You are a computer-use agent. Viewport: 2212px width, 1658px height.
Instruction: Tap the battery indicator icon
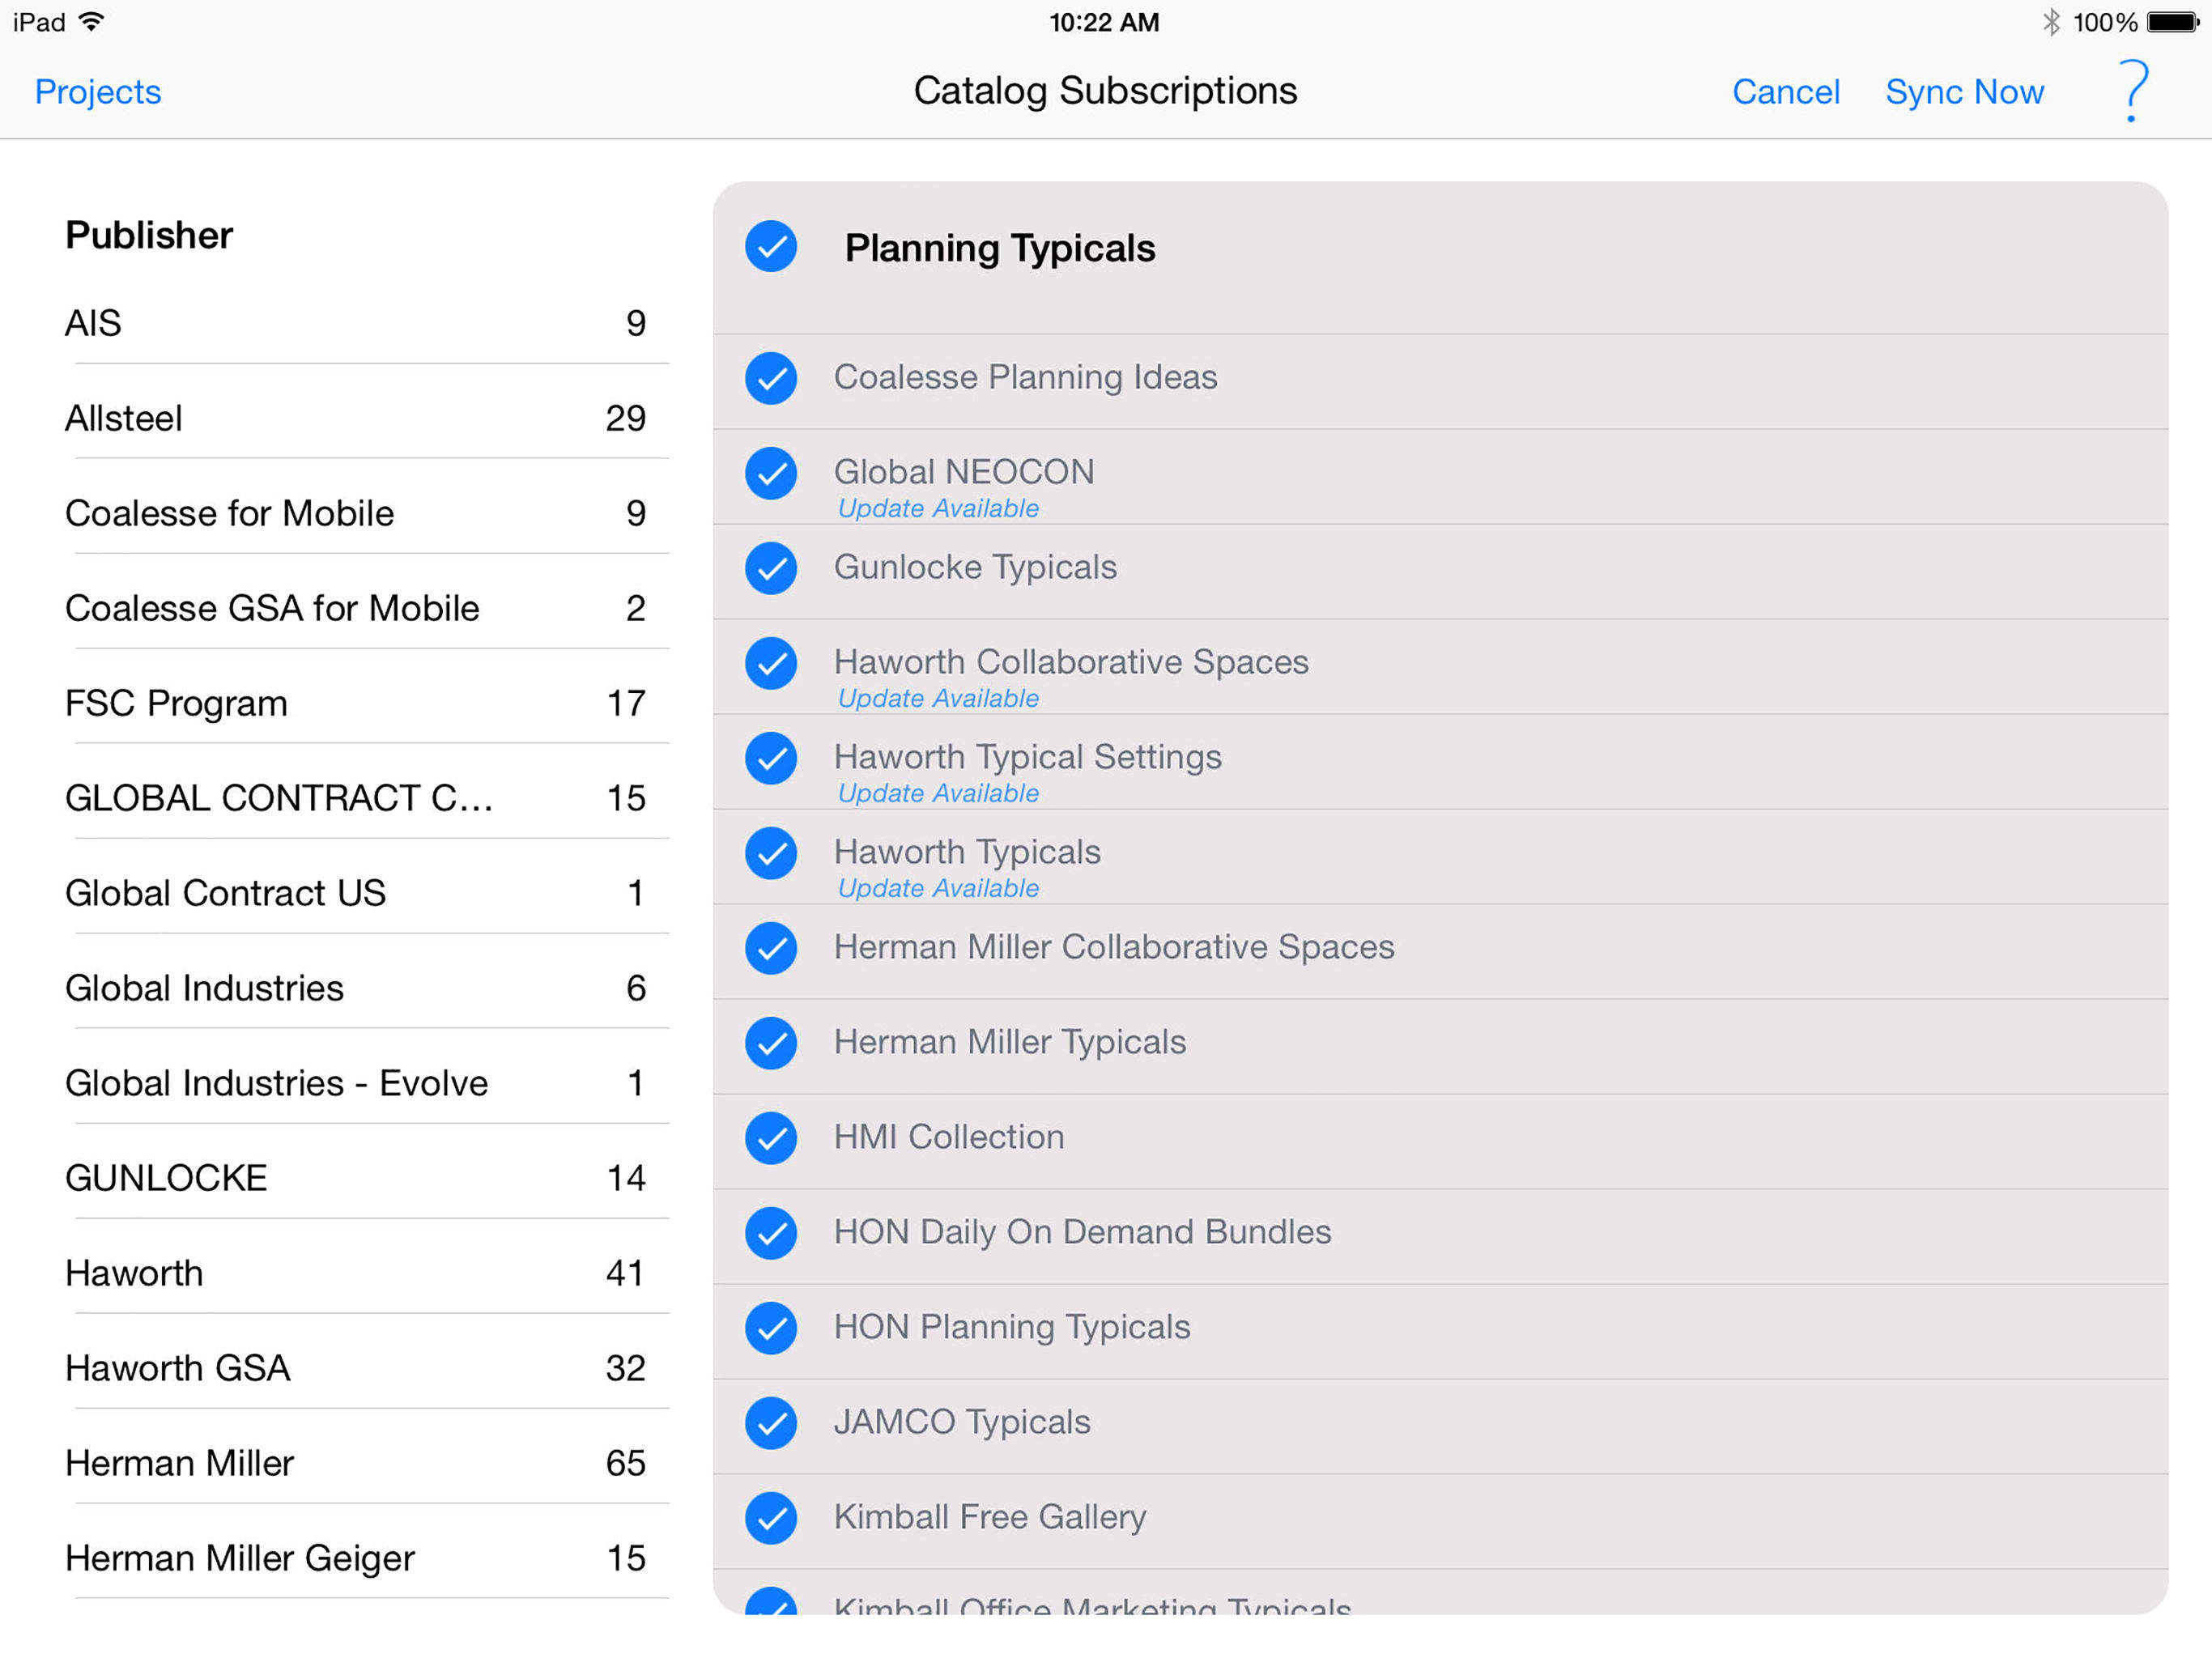tap(2172, 22)
